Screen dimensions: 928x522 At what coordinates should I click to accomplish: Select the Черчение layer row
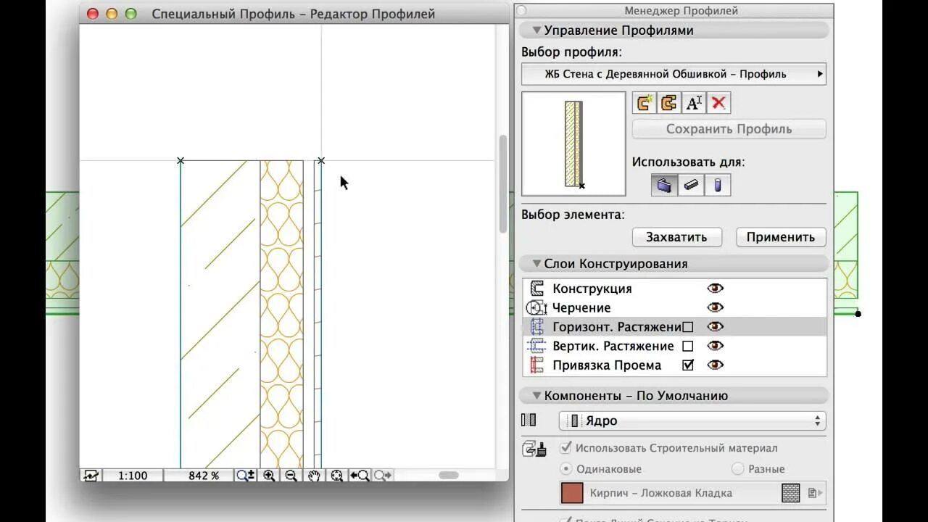tap(674, 307)
